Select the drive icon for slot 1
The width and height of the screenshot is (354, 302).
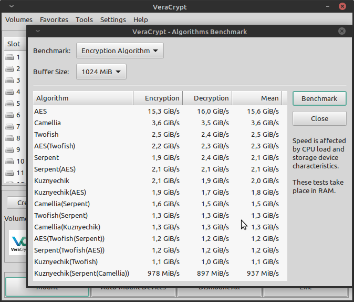[9, 57]
